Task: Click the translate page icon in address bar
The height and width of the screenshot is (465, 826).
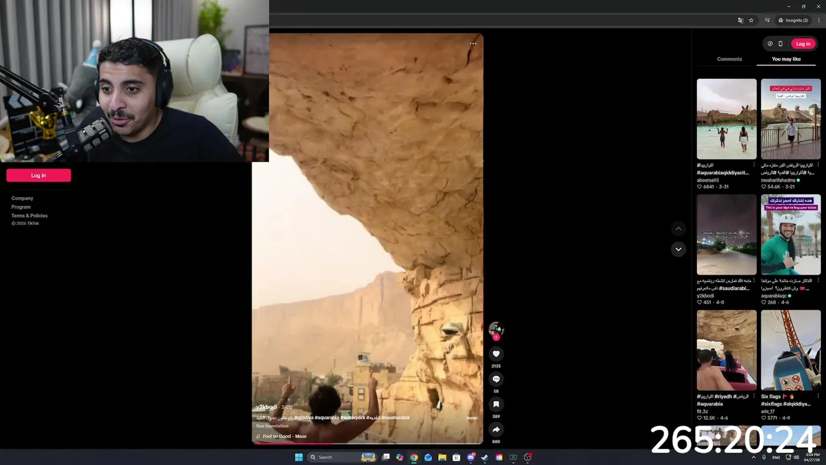Action: pyautogui.click(x=741, y=21)
